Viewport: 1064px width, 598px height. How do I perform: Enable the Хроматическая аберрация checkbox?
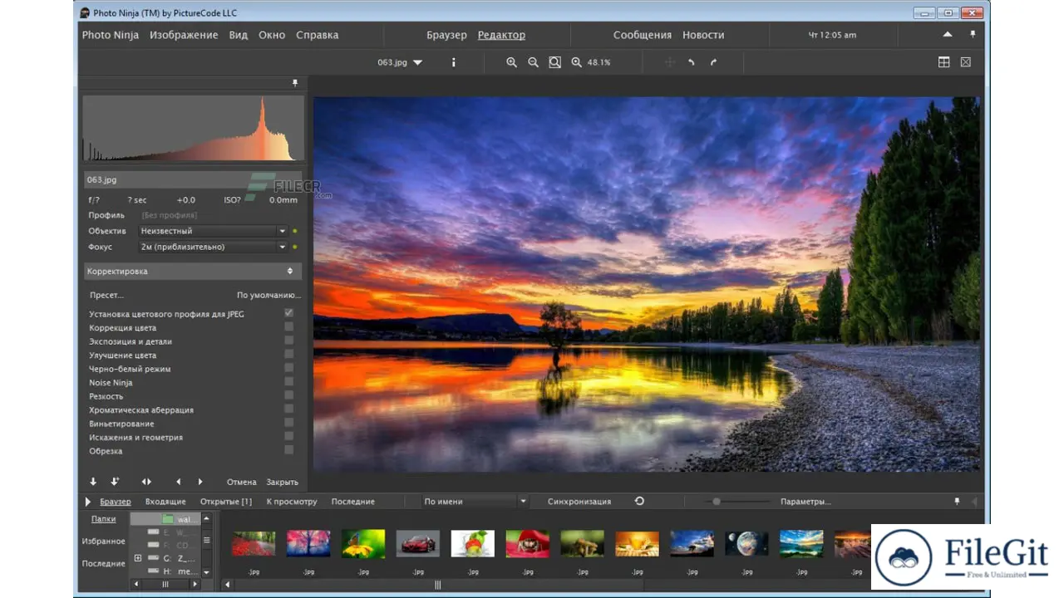[288, 409]
